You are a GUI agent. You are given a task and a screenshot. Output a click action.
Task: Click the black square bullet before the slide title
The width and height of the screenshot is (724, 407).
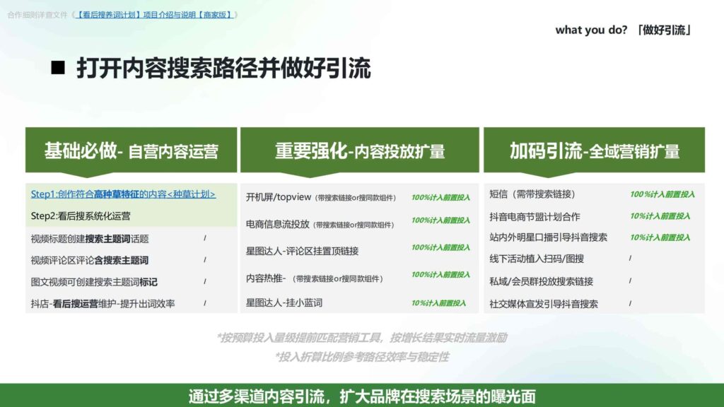[x=59, y=67]
